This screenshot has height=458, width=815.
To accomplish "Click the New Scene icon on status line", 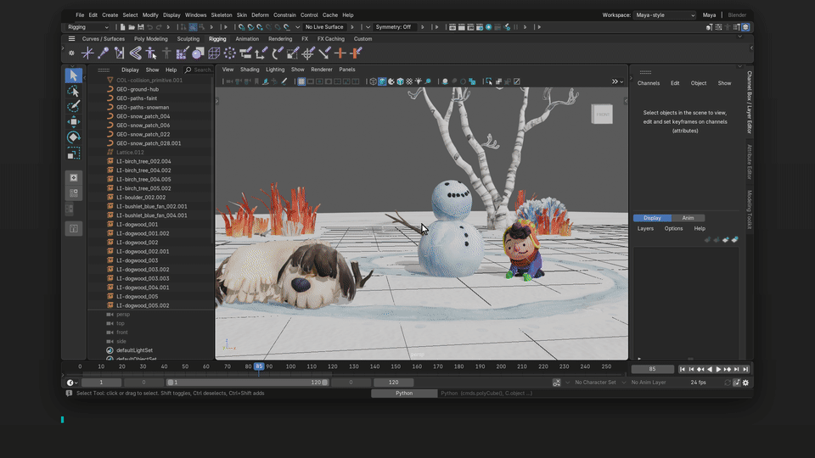I will point(122,27).
